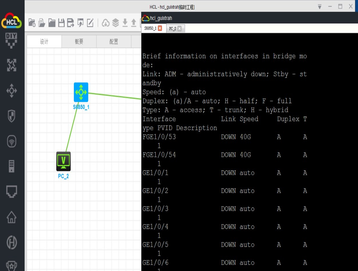Image resolution: width=358 pixels, height=271 pixels.
Task: Click the upload arrow toolbar icon
Action: (134, 23)
